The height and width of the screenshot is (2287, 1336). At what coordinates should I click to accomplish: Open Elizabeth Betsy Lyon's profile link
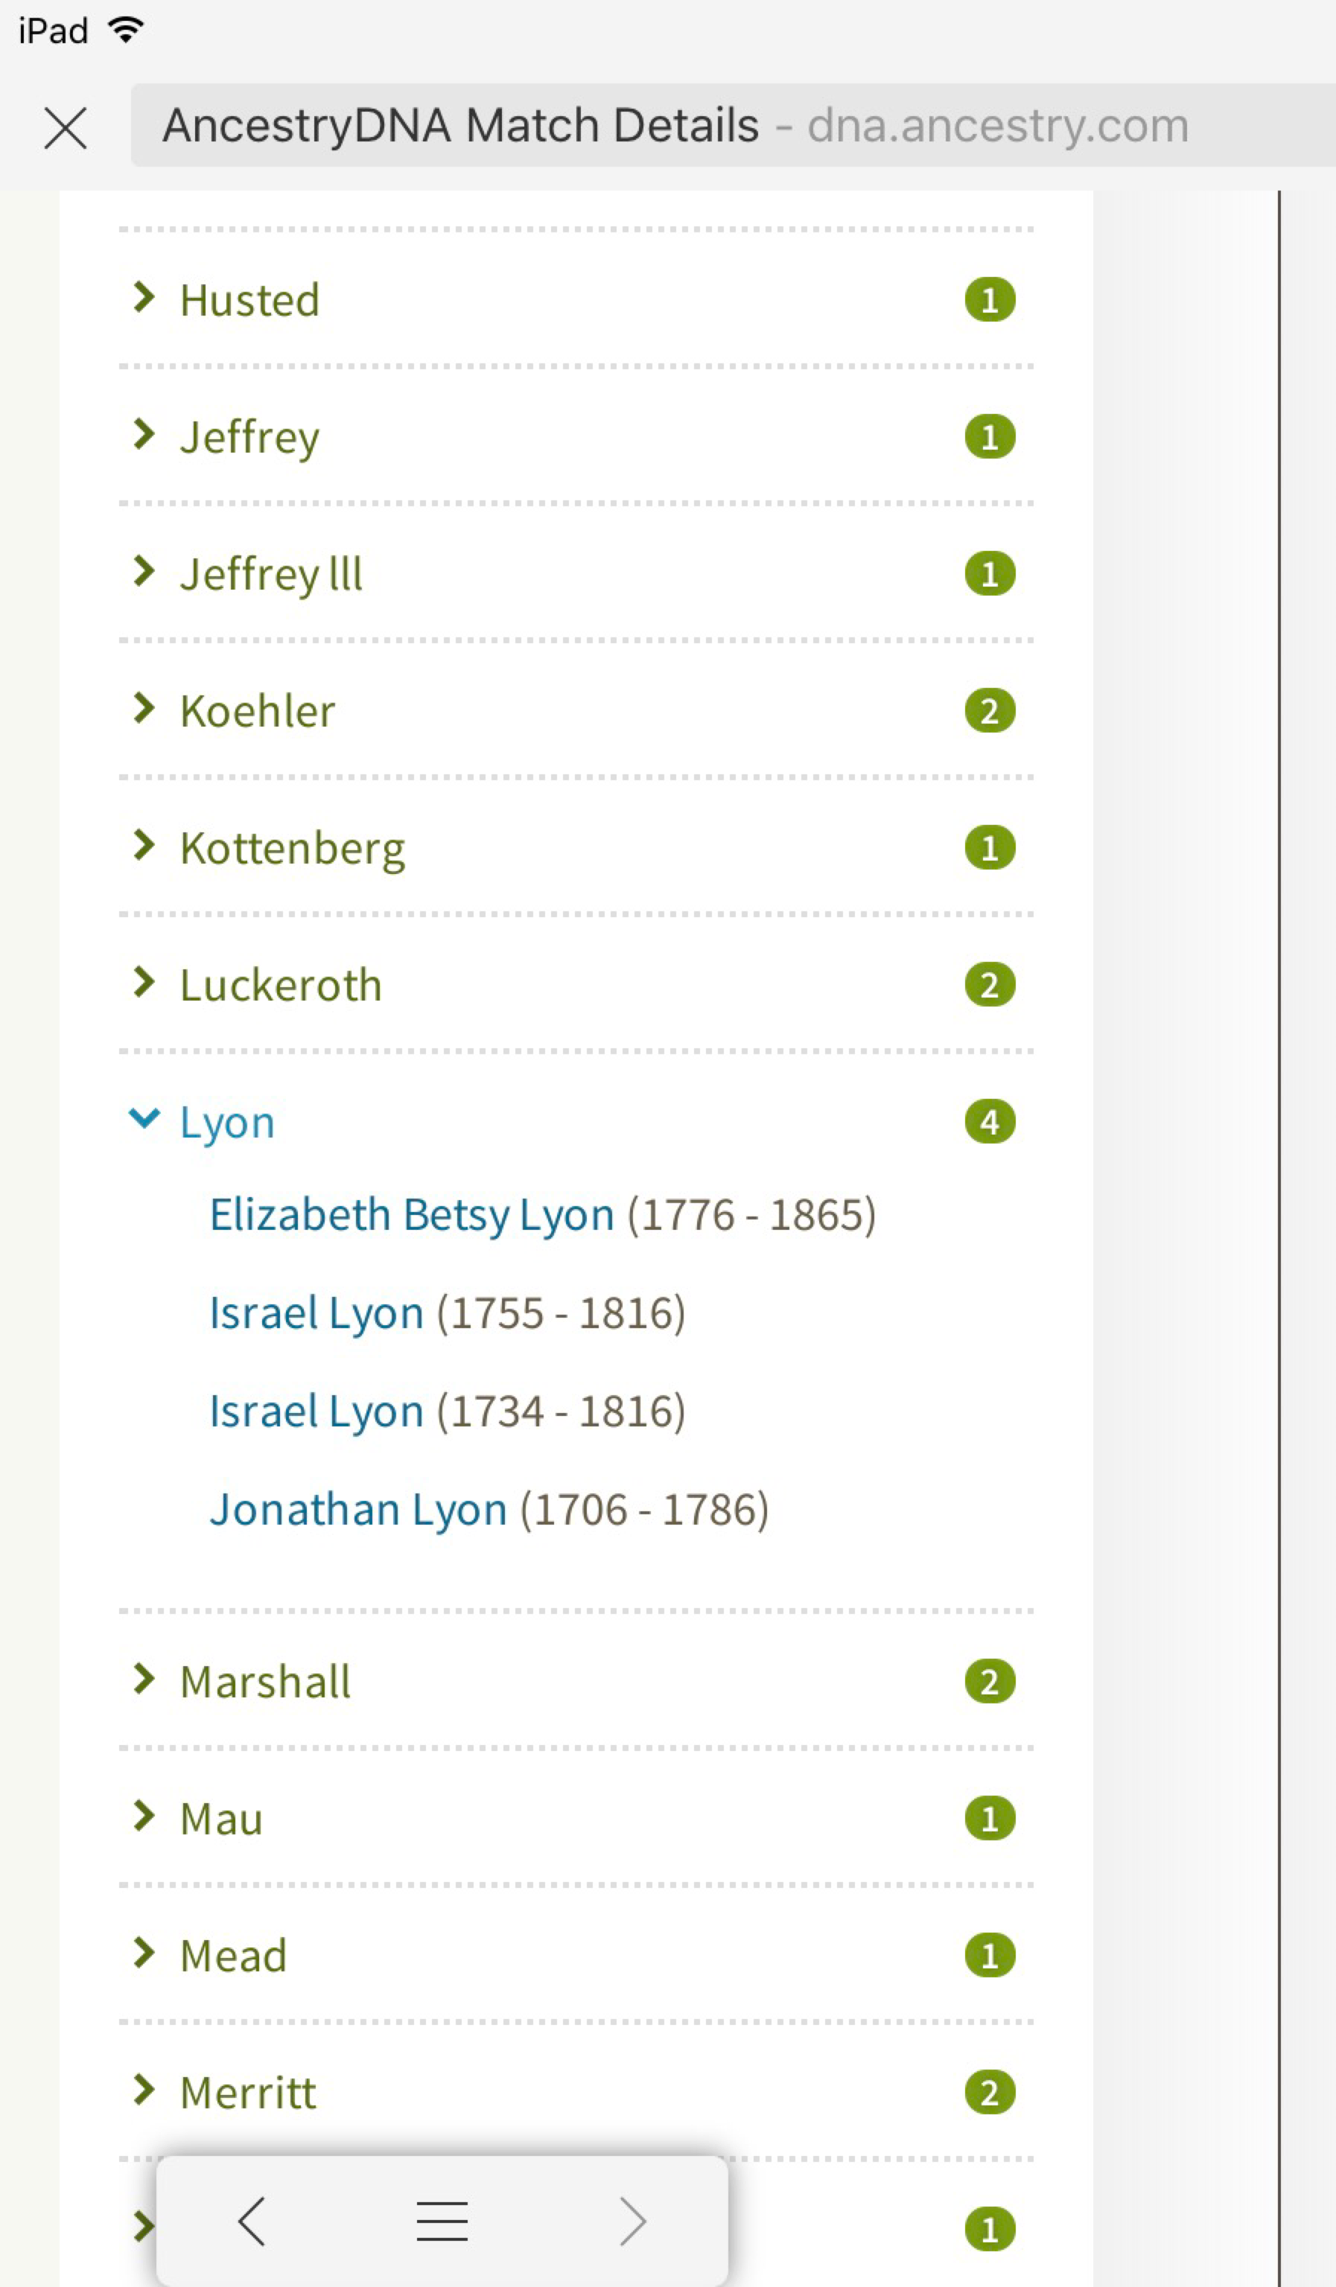[x=411, y=1215]
